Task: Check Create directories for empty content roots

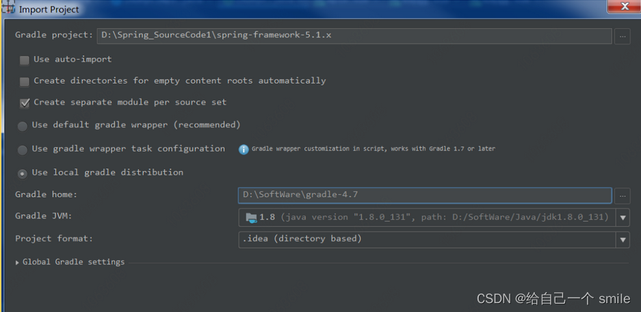Action: click(25, 82)
